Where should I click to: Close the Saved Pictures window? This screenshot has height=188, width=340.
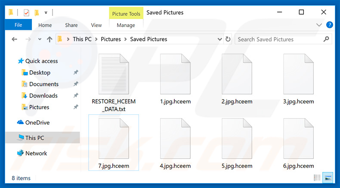pyautogui.click(x=324, y=12)
